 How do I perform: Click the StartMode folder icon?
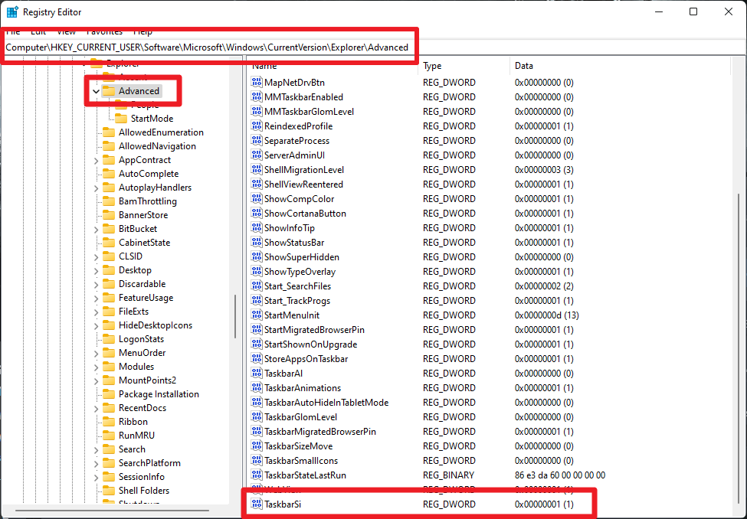pos(121,119)
